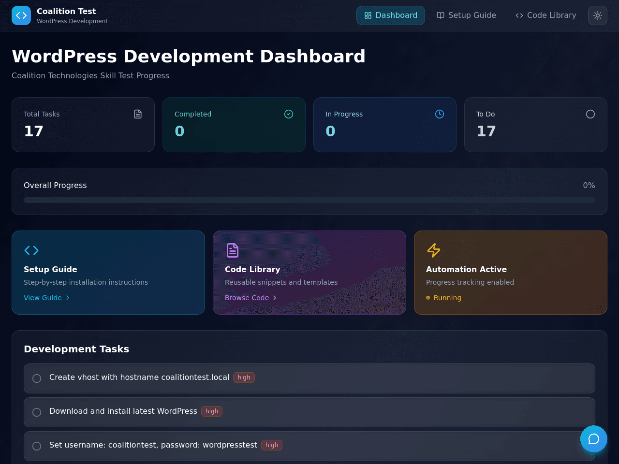Click the Coalition Test code logo icon

coord(21,15)
